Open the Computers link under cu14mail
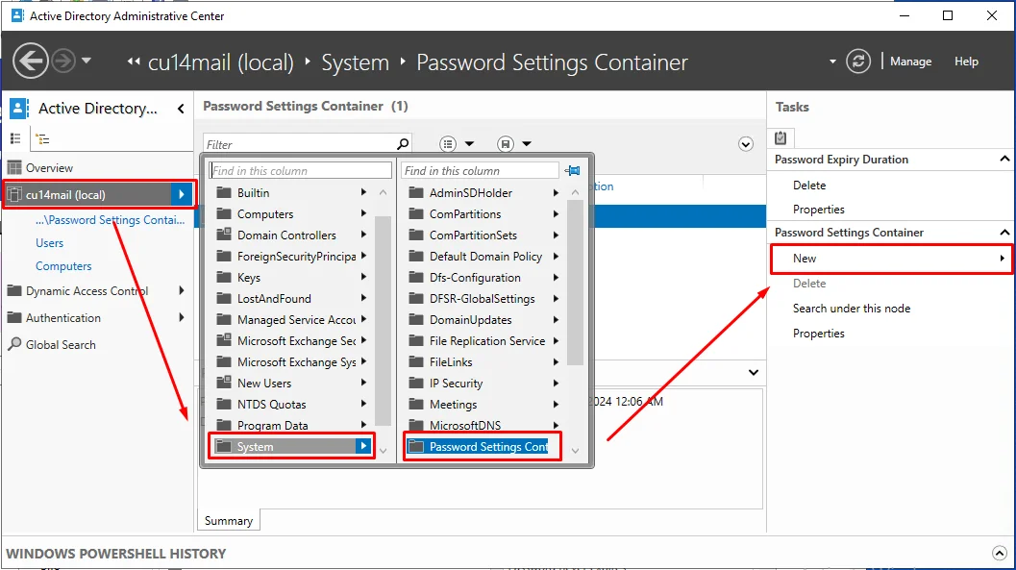The width and height of the screenshot is (1016, 570). point(63,266)
